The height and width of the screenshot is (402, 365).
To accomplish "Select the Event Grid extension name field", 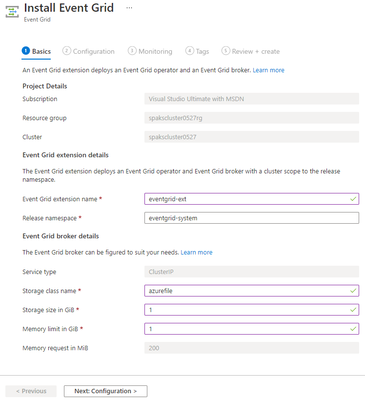I will [244, 199].
